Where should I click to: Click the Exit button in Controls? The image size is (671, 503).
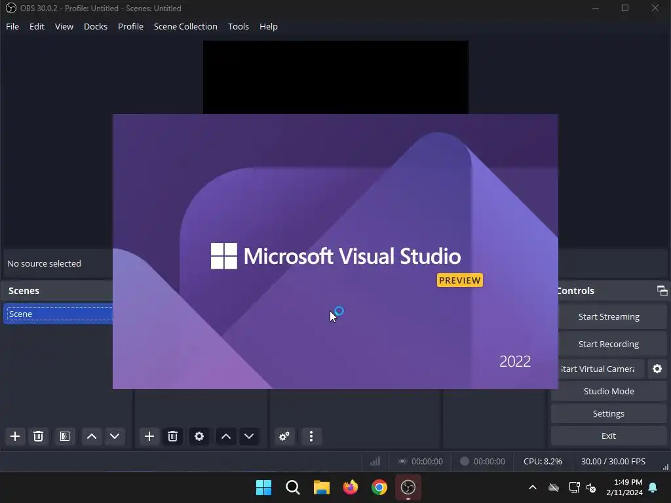coord(609,436)
